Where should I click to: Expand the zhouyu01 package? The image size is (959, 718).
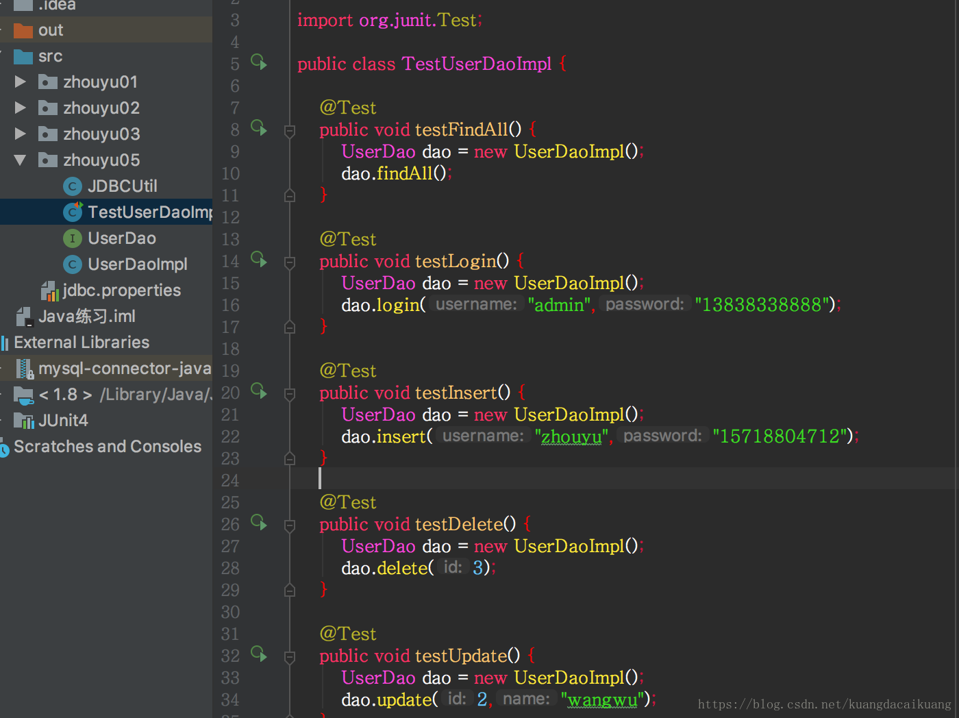click(x=21, y=82)
